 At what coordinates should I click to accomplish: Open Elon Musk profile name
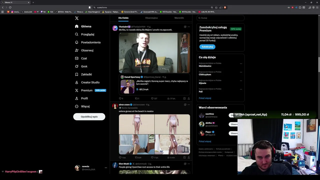pyautogui.click(x=124, y=164)
